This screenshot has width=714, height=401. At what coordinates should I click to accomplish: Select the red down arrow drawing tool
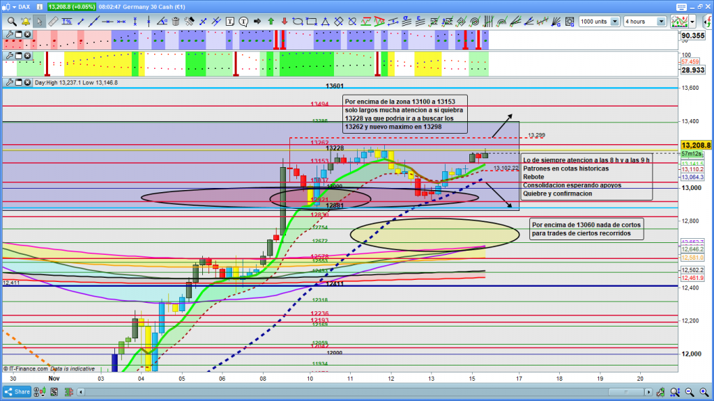point(284,22)
